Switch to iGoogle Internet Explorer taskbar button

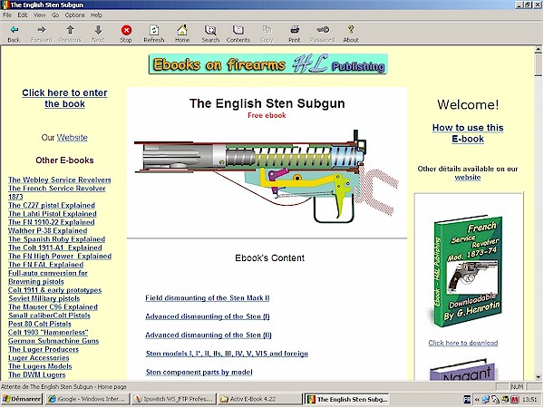click(x=87, y=399)
